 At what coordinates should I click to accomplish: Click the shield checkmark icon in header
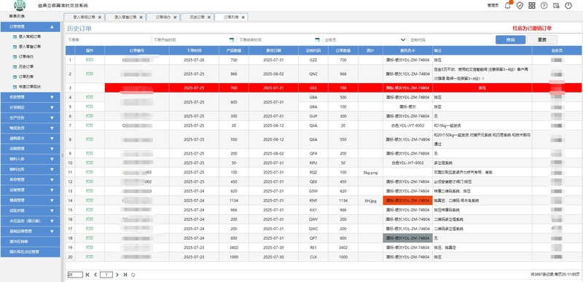pos(520,5)
